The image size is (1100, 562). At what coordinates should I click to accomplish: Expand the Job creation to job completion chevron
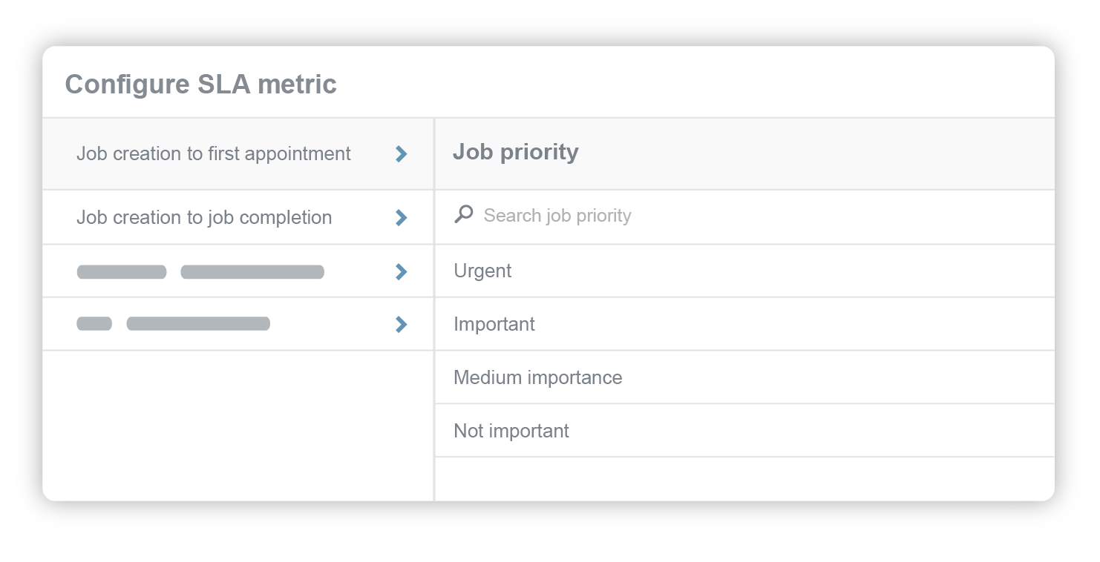tap(402, 217)
